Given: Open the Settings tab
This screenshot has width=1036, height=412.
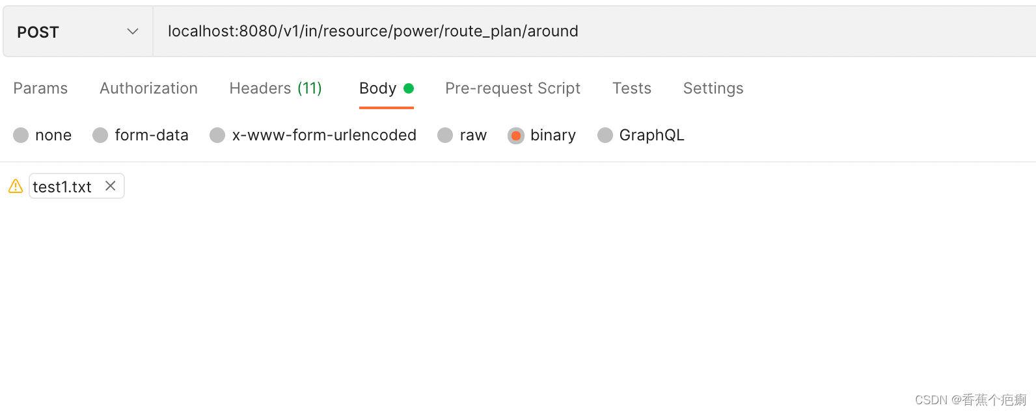Looking at the screenshot, I should point(713,88).
